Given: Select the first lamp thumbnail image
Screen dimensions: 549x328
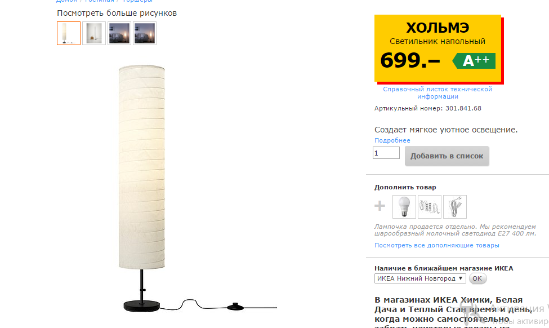Looking at the screenshot, I should point(69,33).
